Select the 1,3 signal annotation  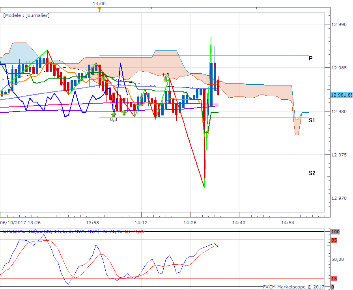click(166, 75)
